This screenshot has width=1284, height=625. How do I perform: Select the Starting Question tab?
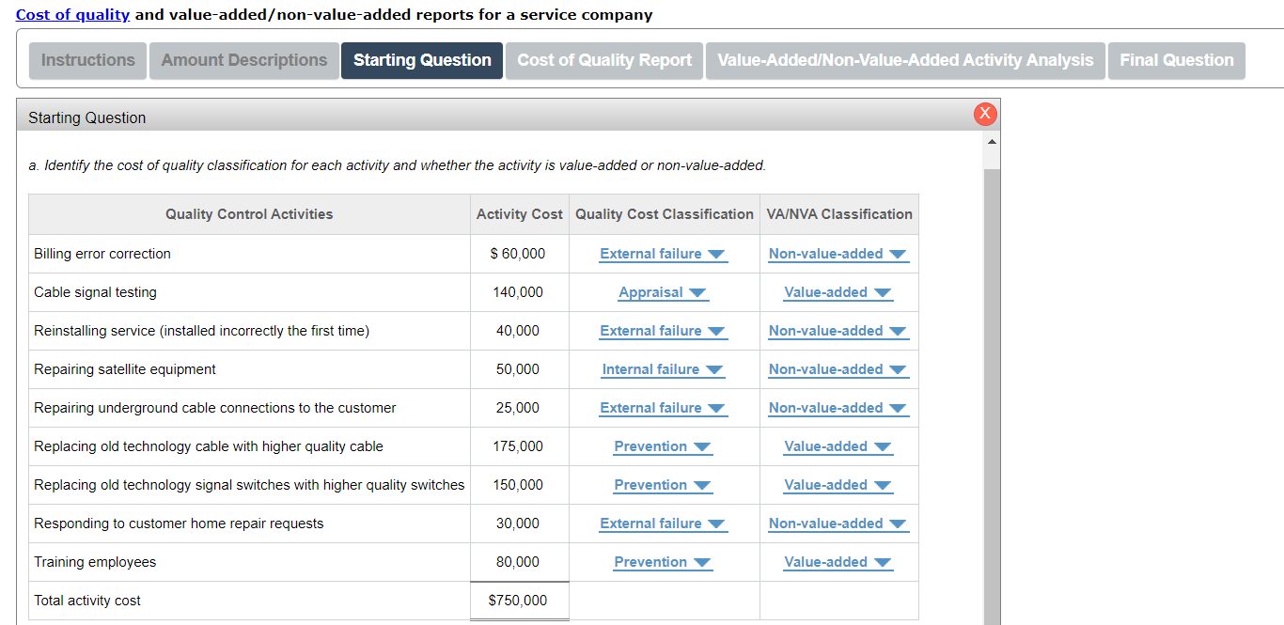click(421, 60)
